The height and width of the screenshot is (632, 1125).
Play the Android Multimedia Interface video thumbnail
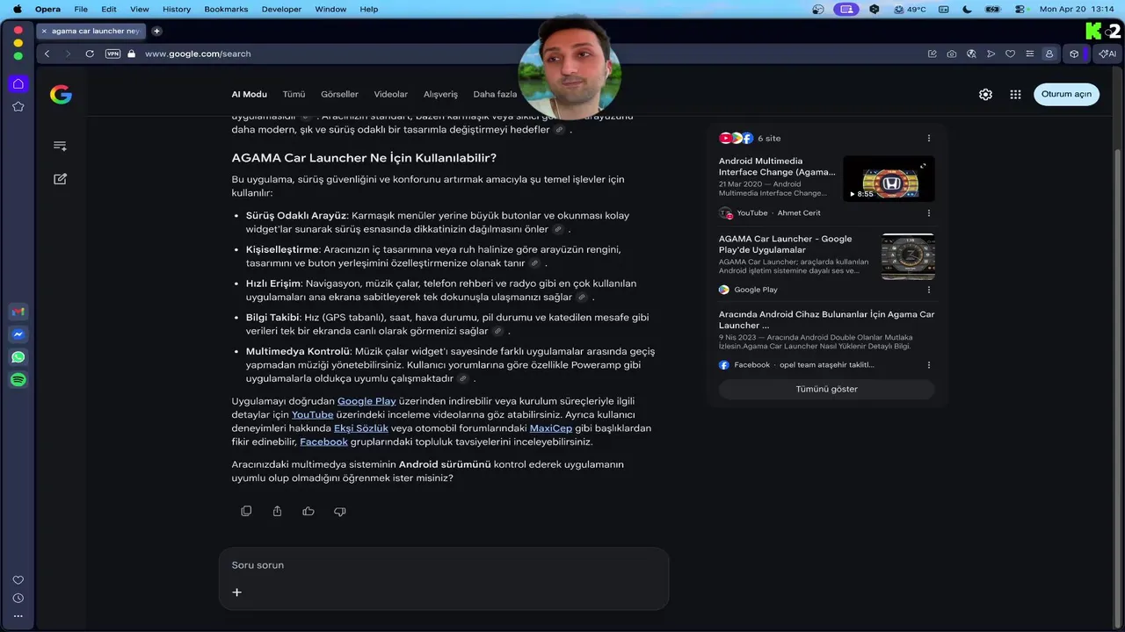coord(889,178)
